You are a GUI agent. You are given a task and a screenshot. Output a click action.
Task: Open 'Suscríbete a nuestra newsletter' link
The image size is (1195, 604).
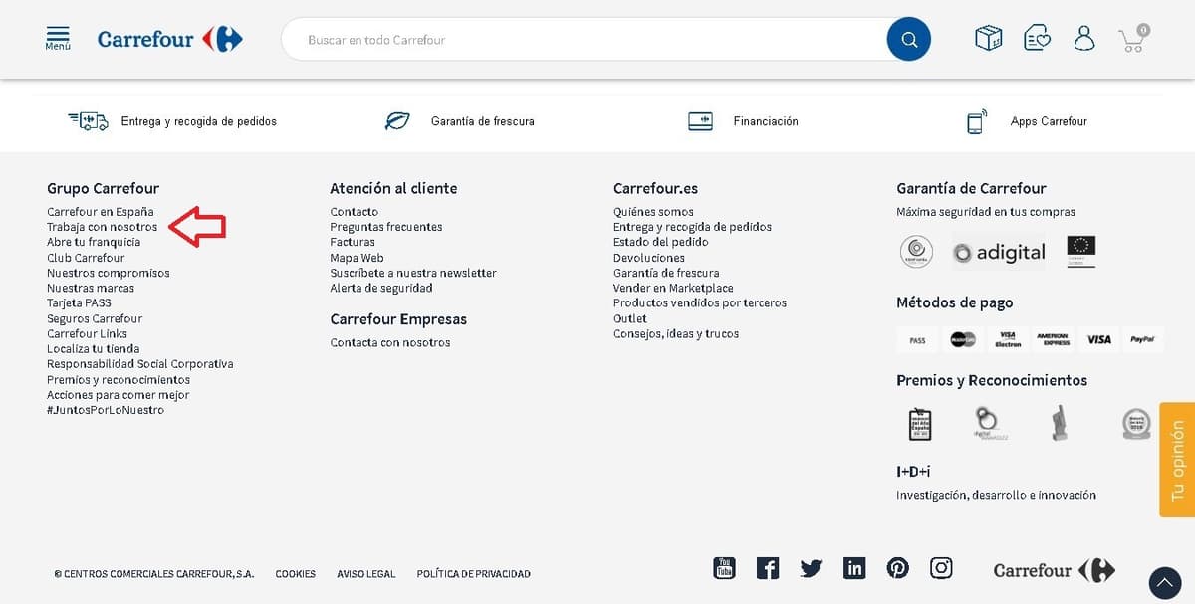tap(413, 273)
